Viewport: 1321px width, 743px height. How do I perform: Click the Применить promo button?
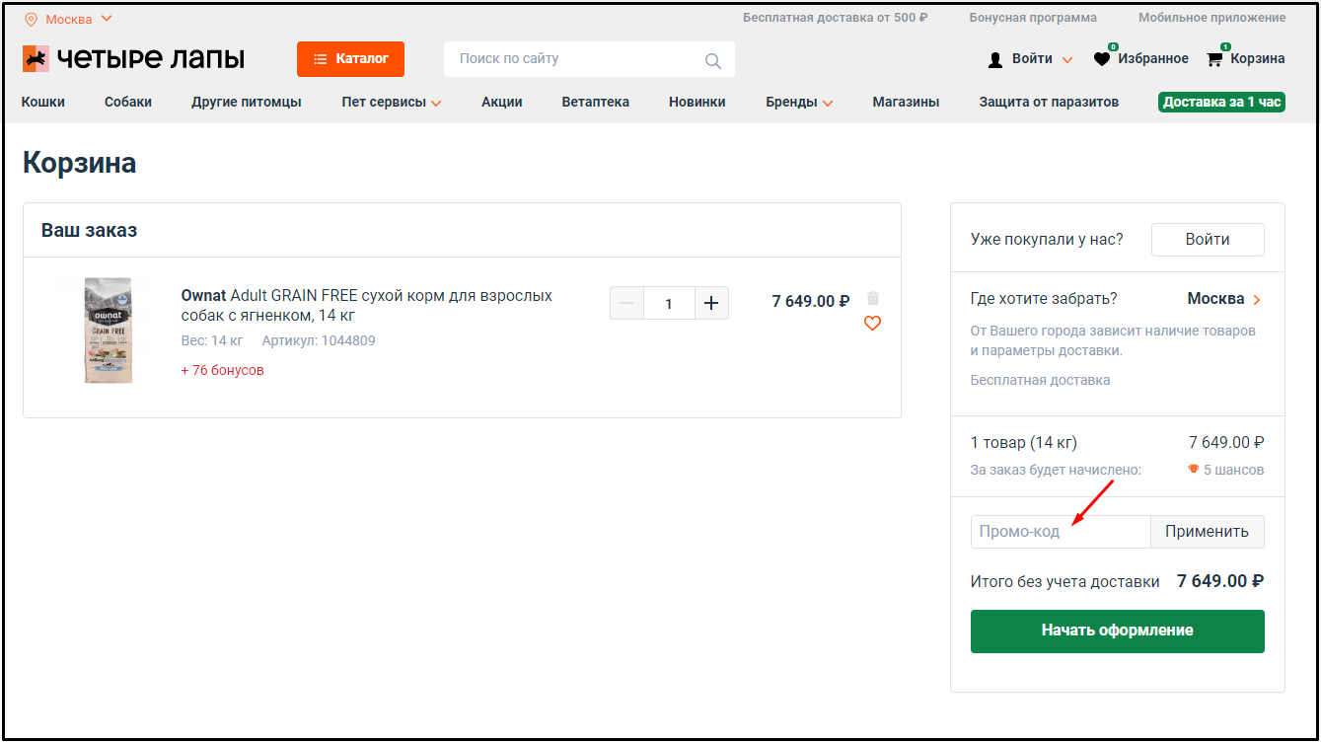coord(1207,532)
